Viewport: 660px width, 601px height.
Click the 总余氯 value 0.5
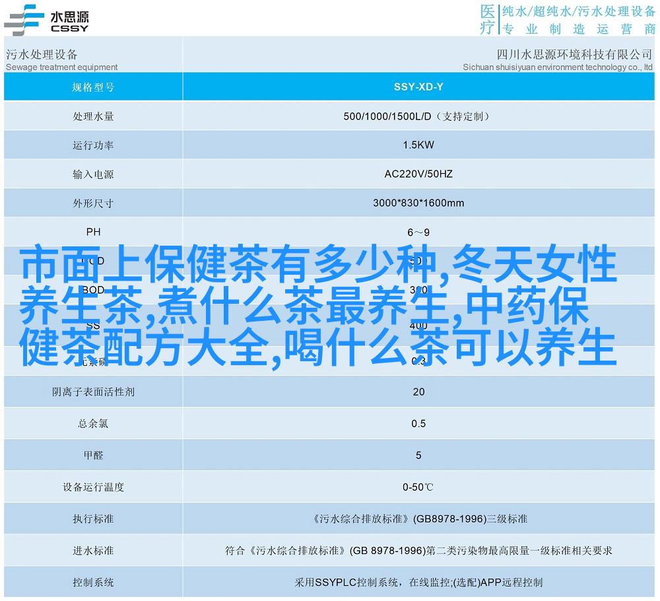[x=418, y=423]
